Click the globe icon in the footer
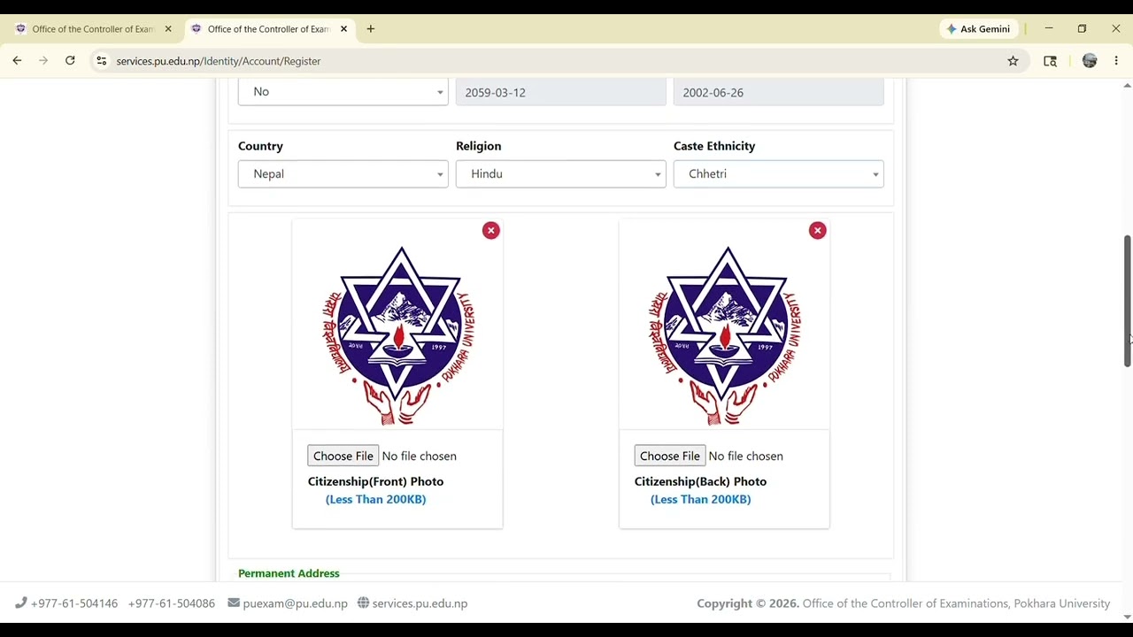The image size is (1133, 637). 363,603
